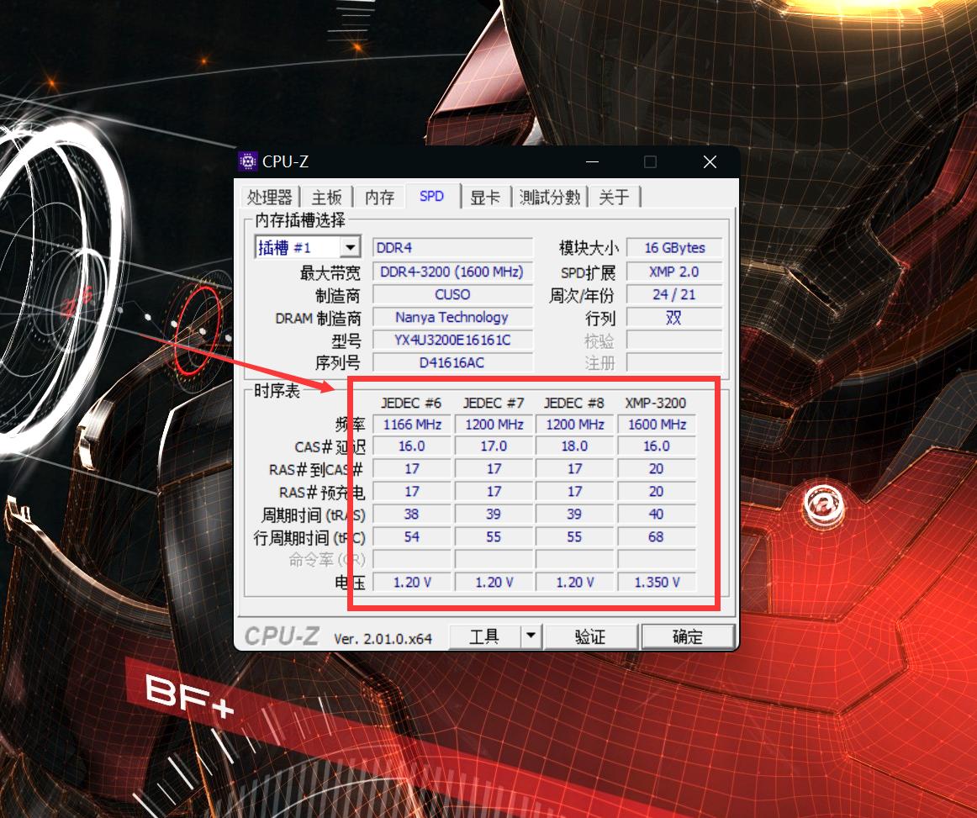Click the Nanya Technology DRAM manufacturer value
The width and height of the screenshot is (977, 818).
point(452,317)
